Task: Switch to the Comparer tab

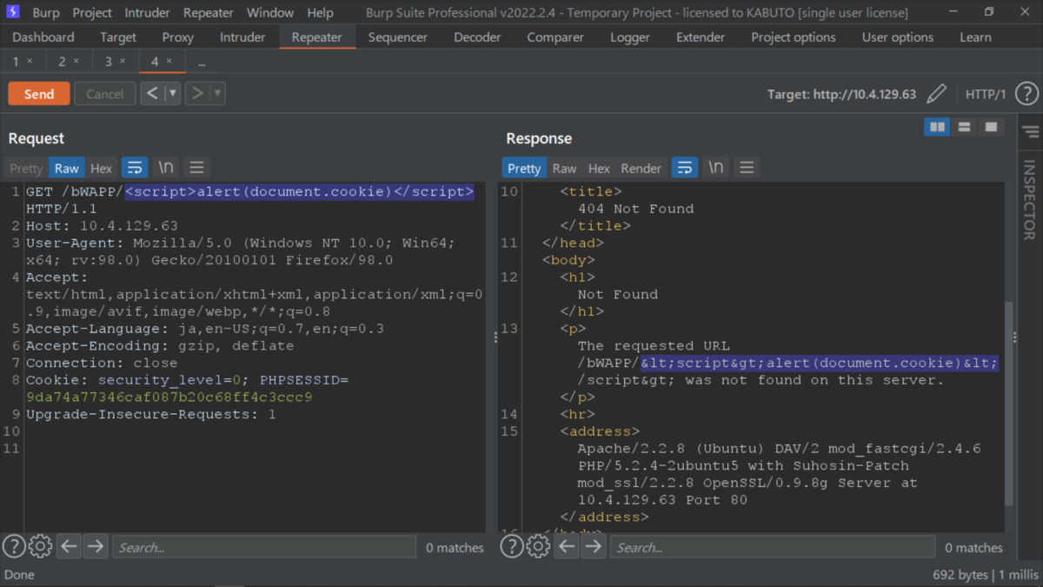Action: coord(555,37)
